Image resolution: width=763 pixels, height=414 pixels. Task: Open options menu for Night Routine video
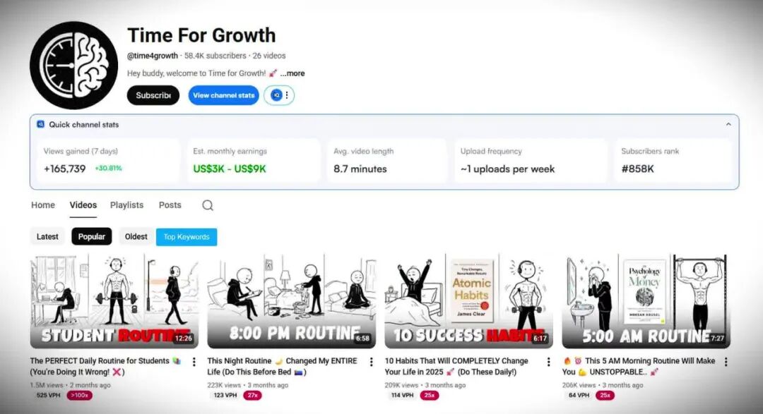click(x=372, y=362)
